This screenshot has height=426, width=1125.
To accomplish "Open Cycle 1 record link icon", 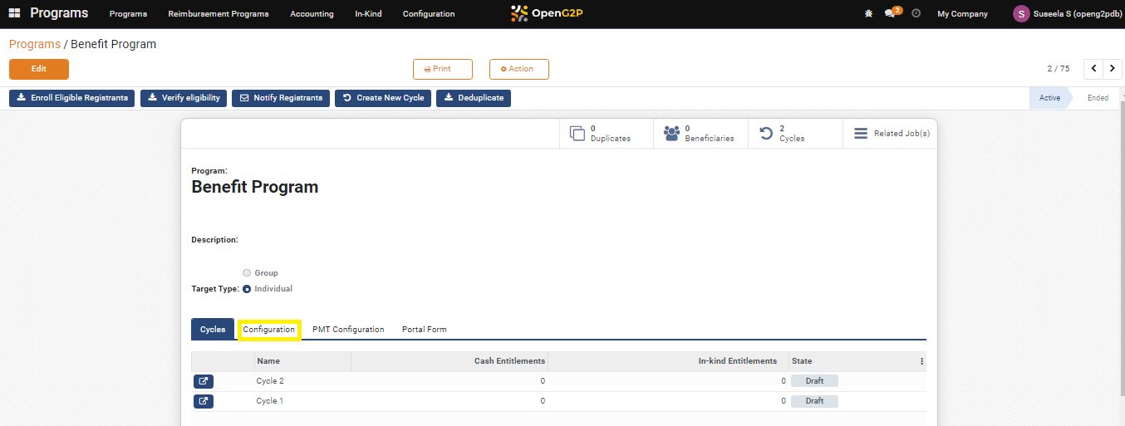I will click(204, 401).
